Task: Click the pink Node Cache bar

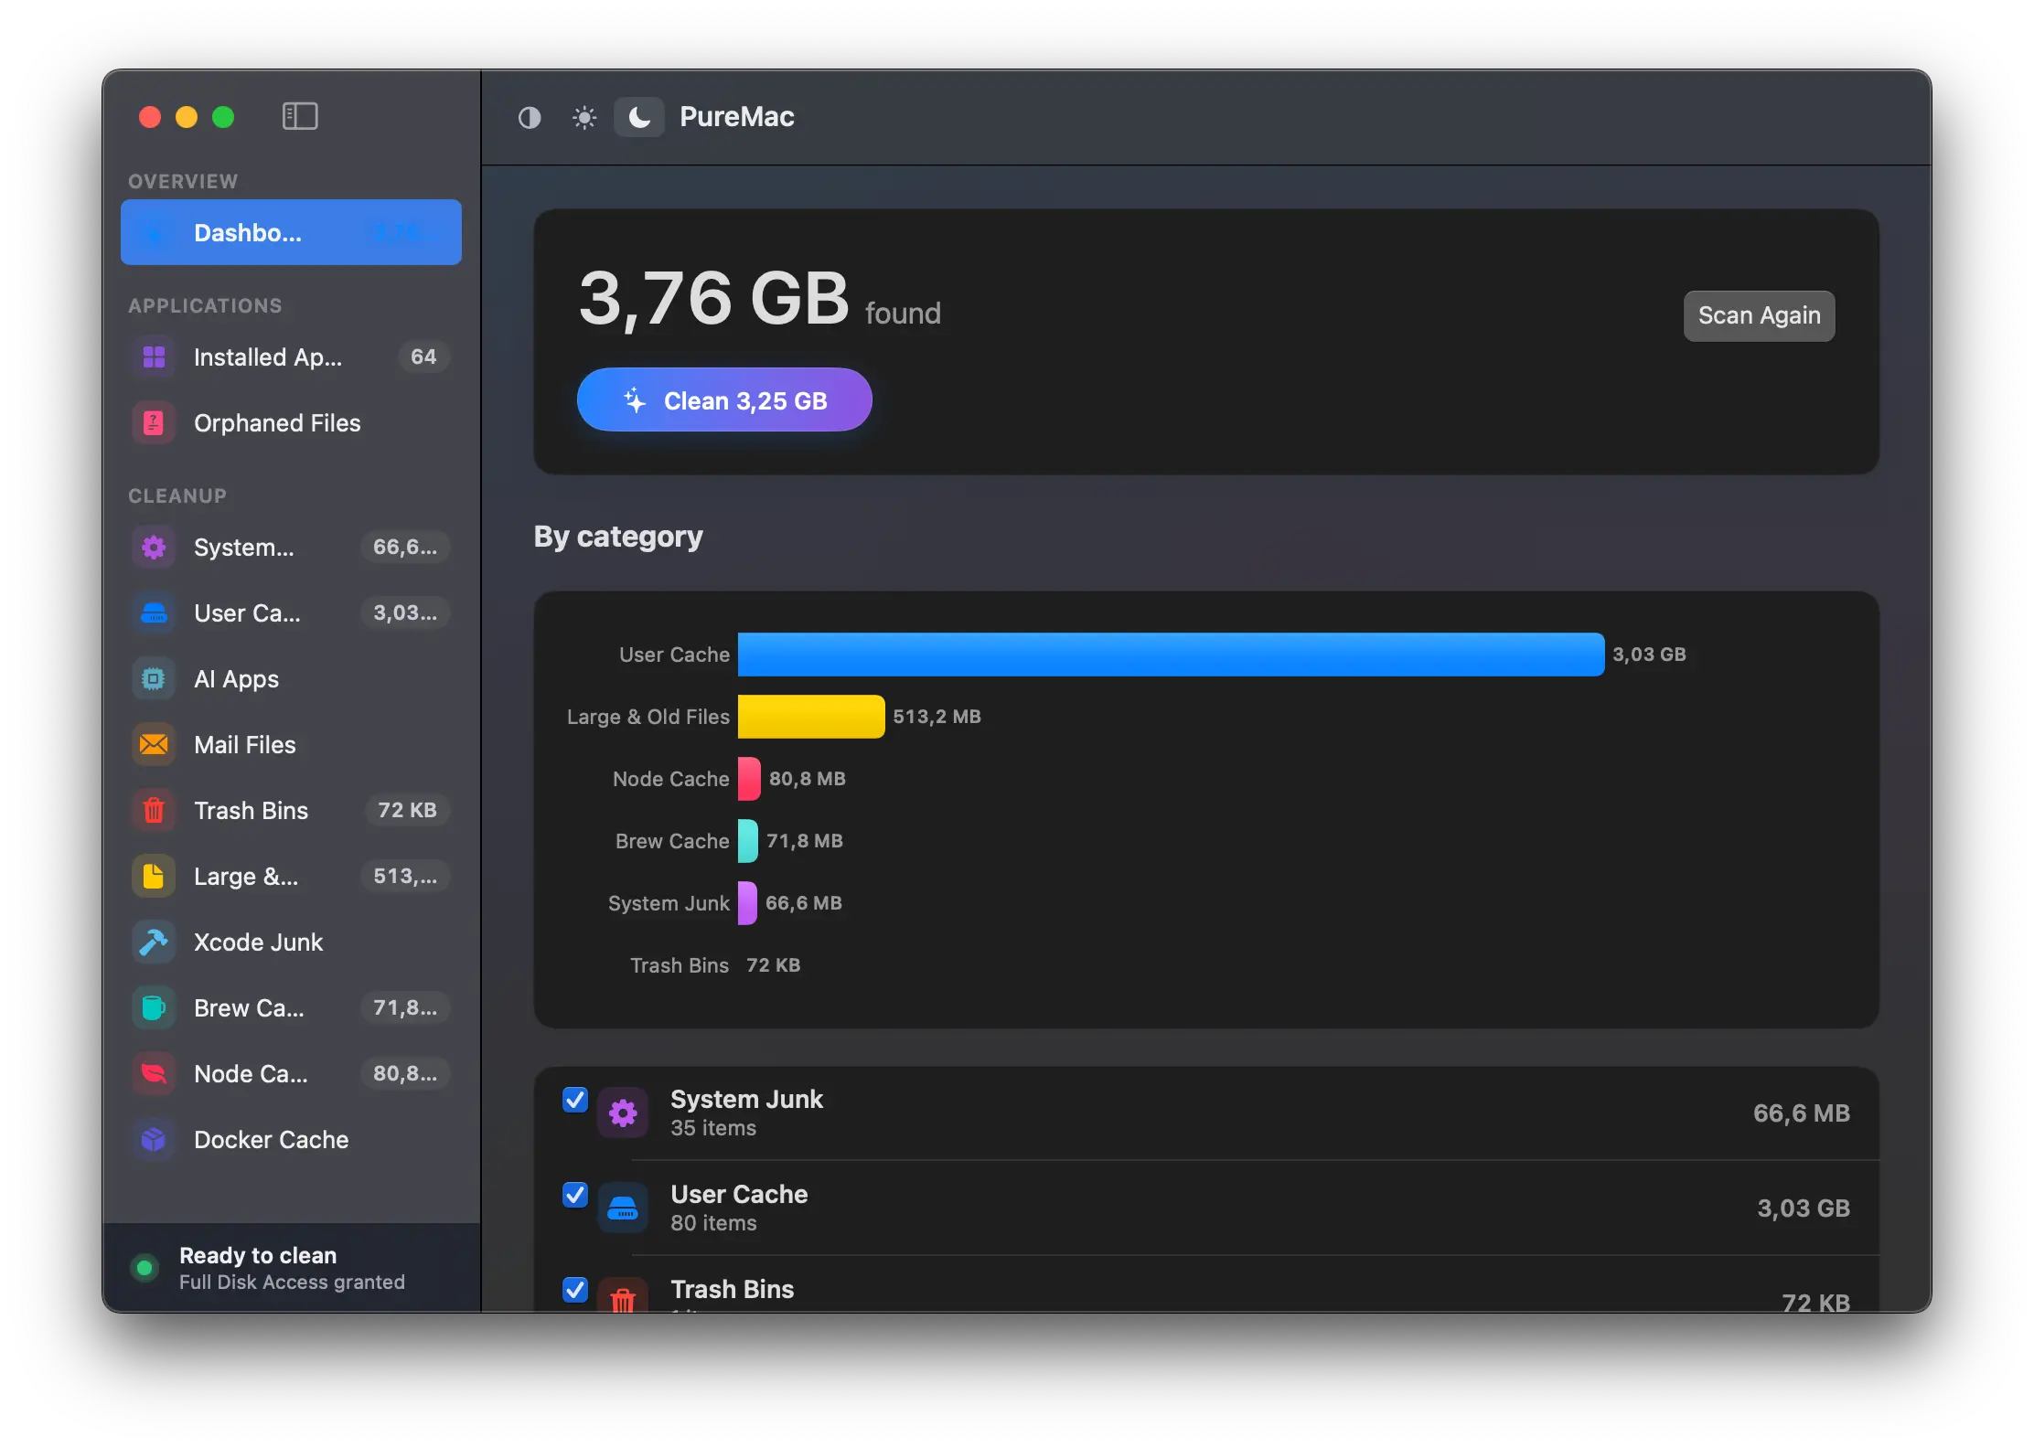Action: click(749, 779)
